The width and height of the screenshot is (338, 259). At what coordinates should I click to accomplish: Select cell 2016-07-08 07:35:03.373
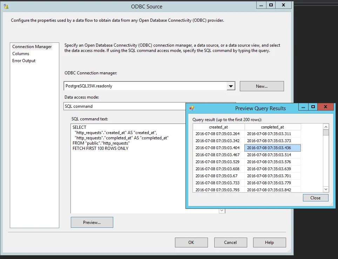click(x=272, y=141)
